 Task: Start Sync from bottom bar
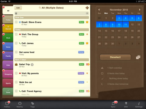(x=113, y=104)
